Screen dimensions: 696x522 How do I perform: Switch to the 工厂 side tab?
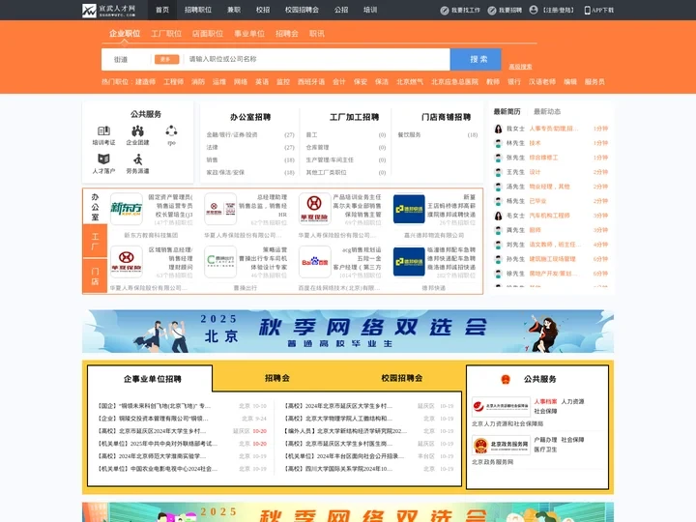(x=95, y=241)
